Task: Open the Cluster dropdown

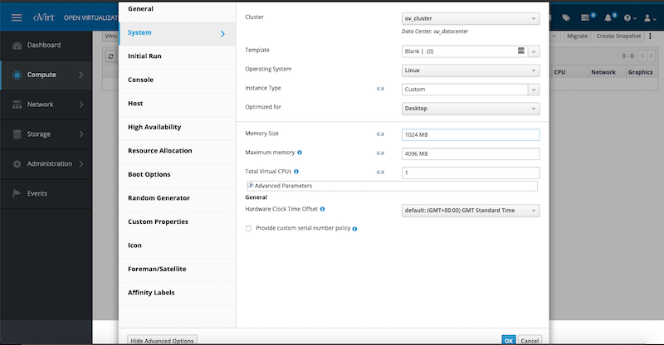Action: coord(471,18)
